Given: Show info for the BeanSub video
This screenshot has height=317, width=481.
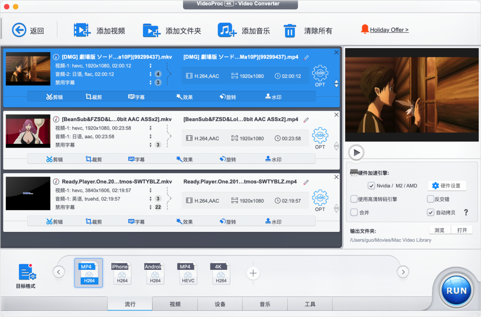Looking at the screenshot, I should (56, 119).
